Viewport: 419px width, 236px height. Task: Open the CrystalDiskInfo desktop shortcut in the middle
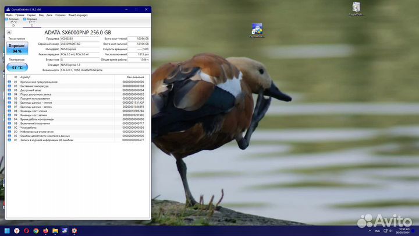[x=257, y=30]
